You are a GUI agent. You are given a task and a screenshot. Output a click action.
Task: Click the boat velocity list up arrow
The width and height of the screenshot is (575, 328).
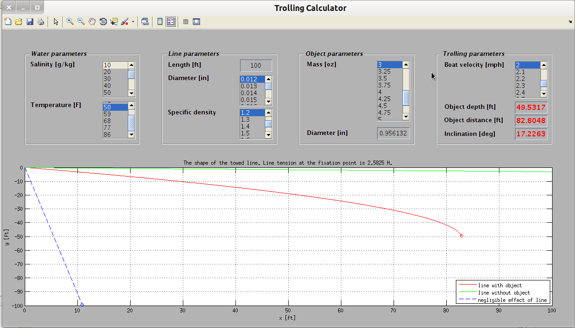click(x=544, y=65)
